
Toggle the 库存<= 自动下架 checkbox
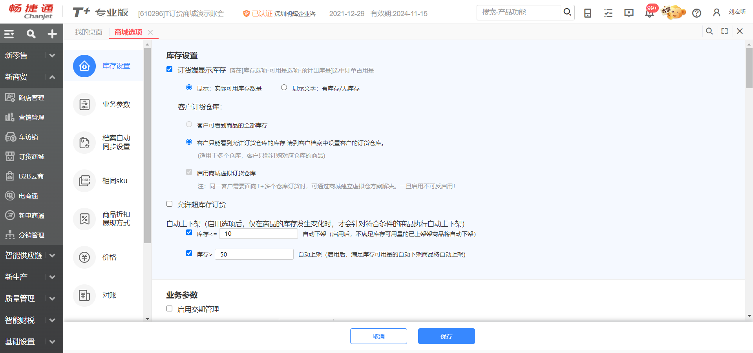tap(189, 233)
